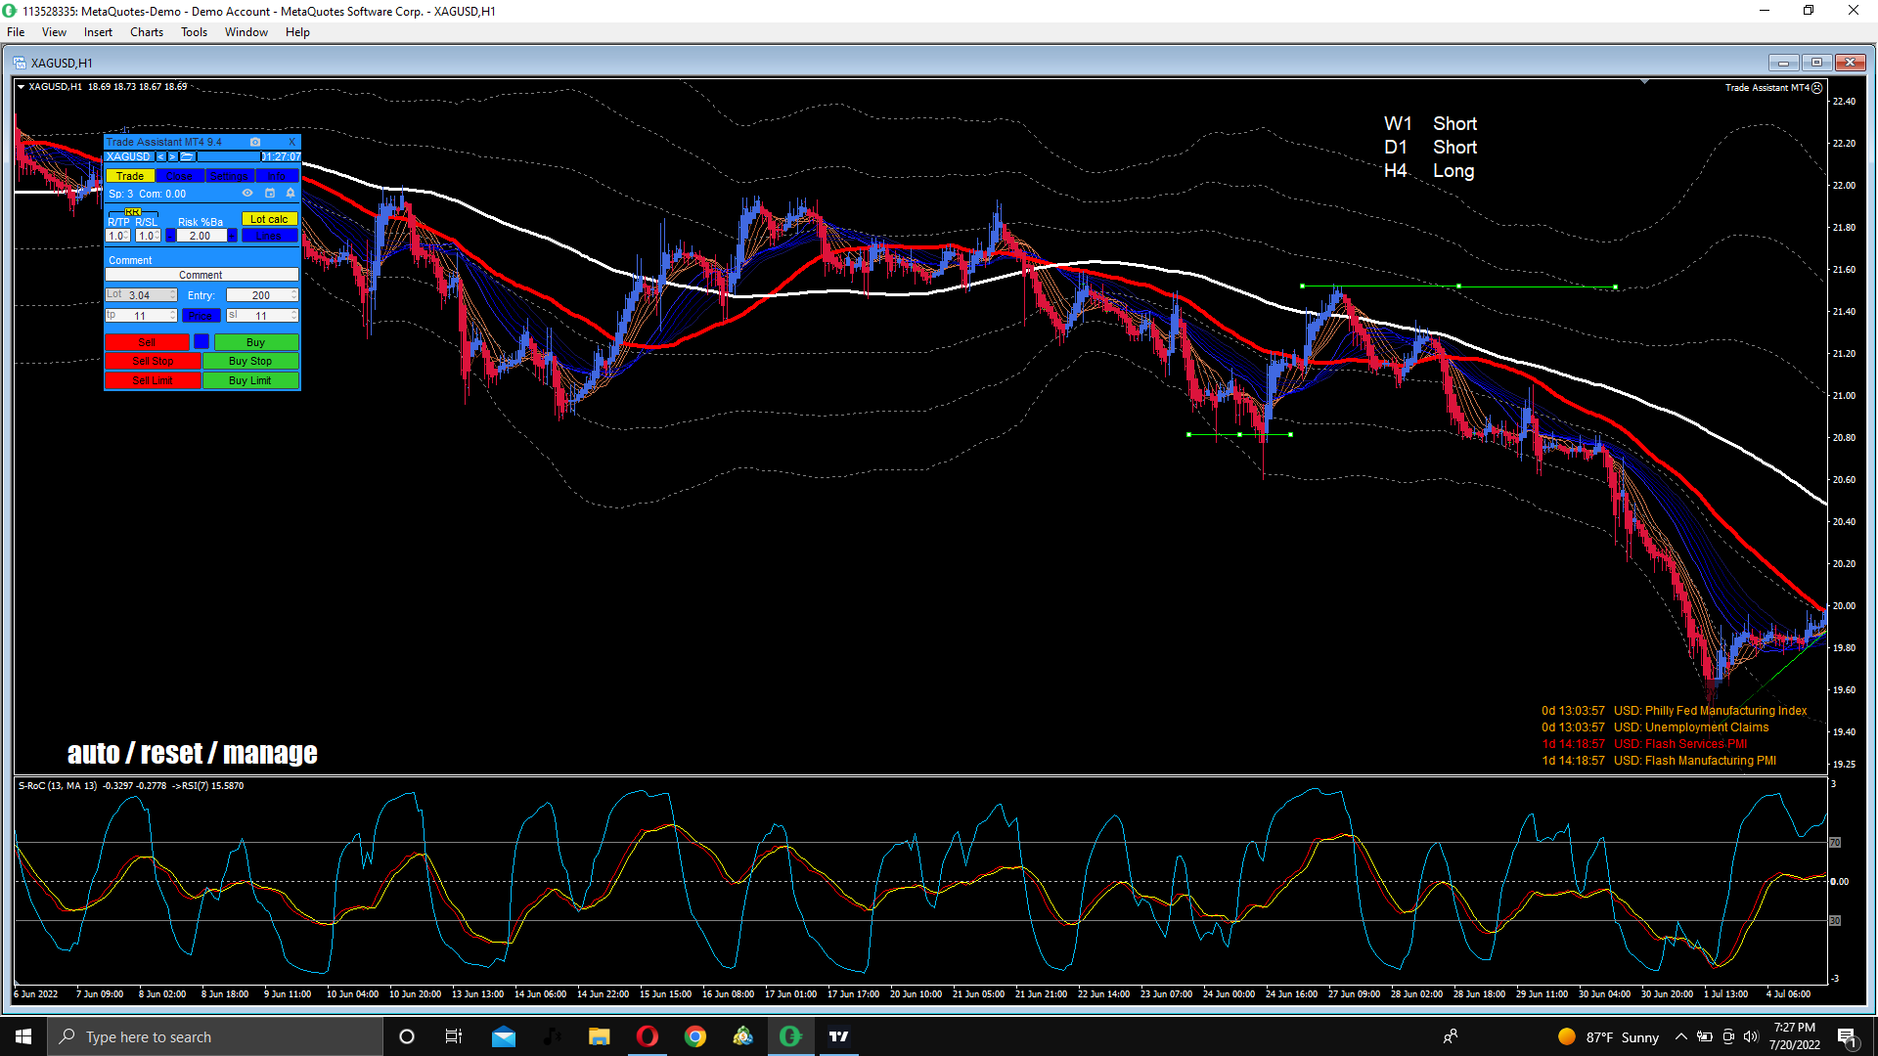Increase Risk % with plus button
Image resolution: width=1878 pixels, height=1056 pixels.
click(233, 236)
